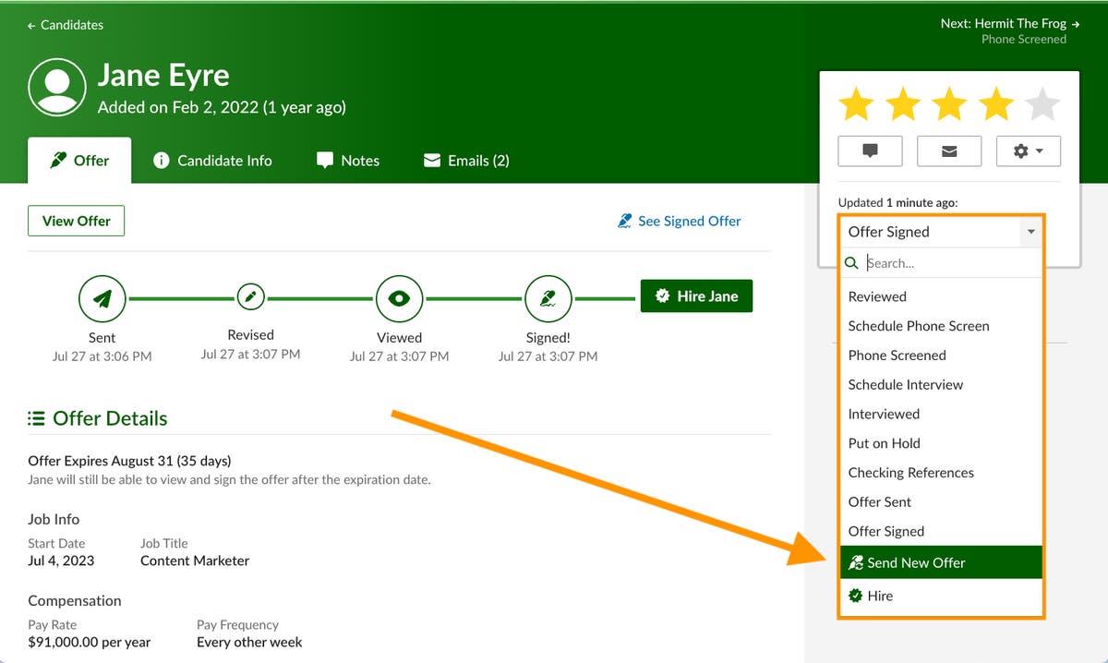The width and height of the screenshot is (1108, 663).
Task: Click the Offer Details list icon
Action: (x=36, y=417)
